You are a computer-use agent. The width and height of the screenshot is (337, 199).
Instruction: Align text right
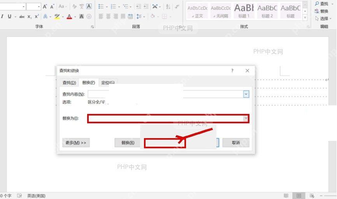[x=116, y=16]
